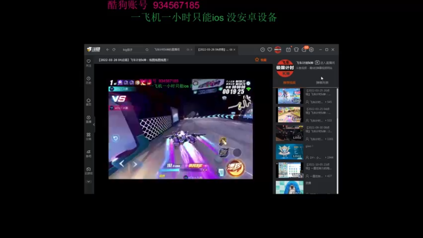Click the uploader name in 1944-views row
The height and width of the screenshot is (238, 423).
314,157
